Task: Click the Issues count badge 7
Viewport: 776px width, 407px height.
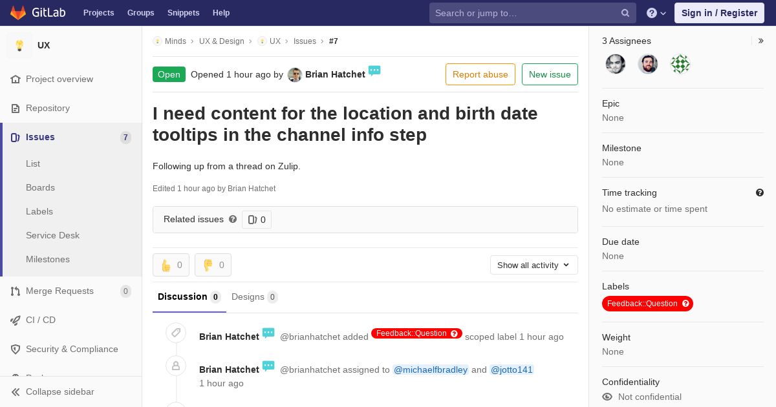Action: [125, 137]
